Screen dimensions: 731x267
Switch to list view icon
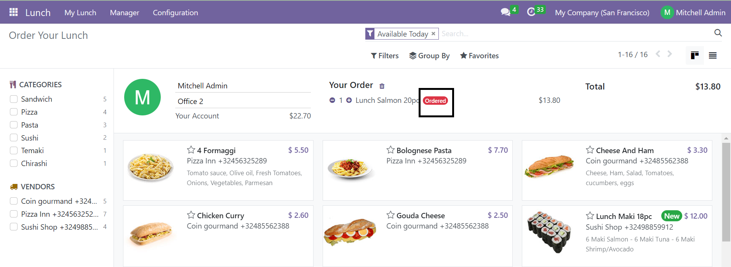coord(713,56)
